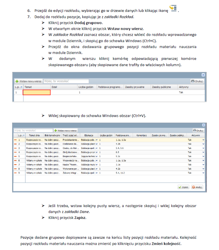Click the Zasoby prywatne column header

pyautogui.click(x=137, y=87)
